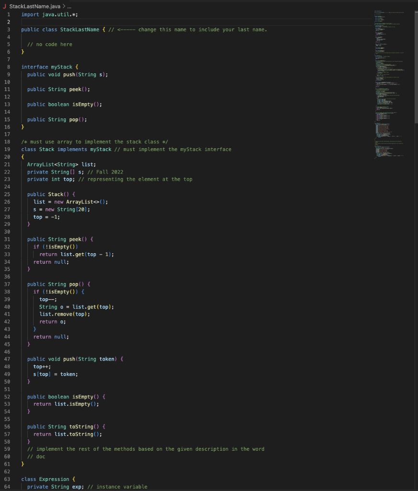The height and width of the screenshot is (491, 418).
Task: Click the peek method signature on line 31
Action: [74, 239]
